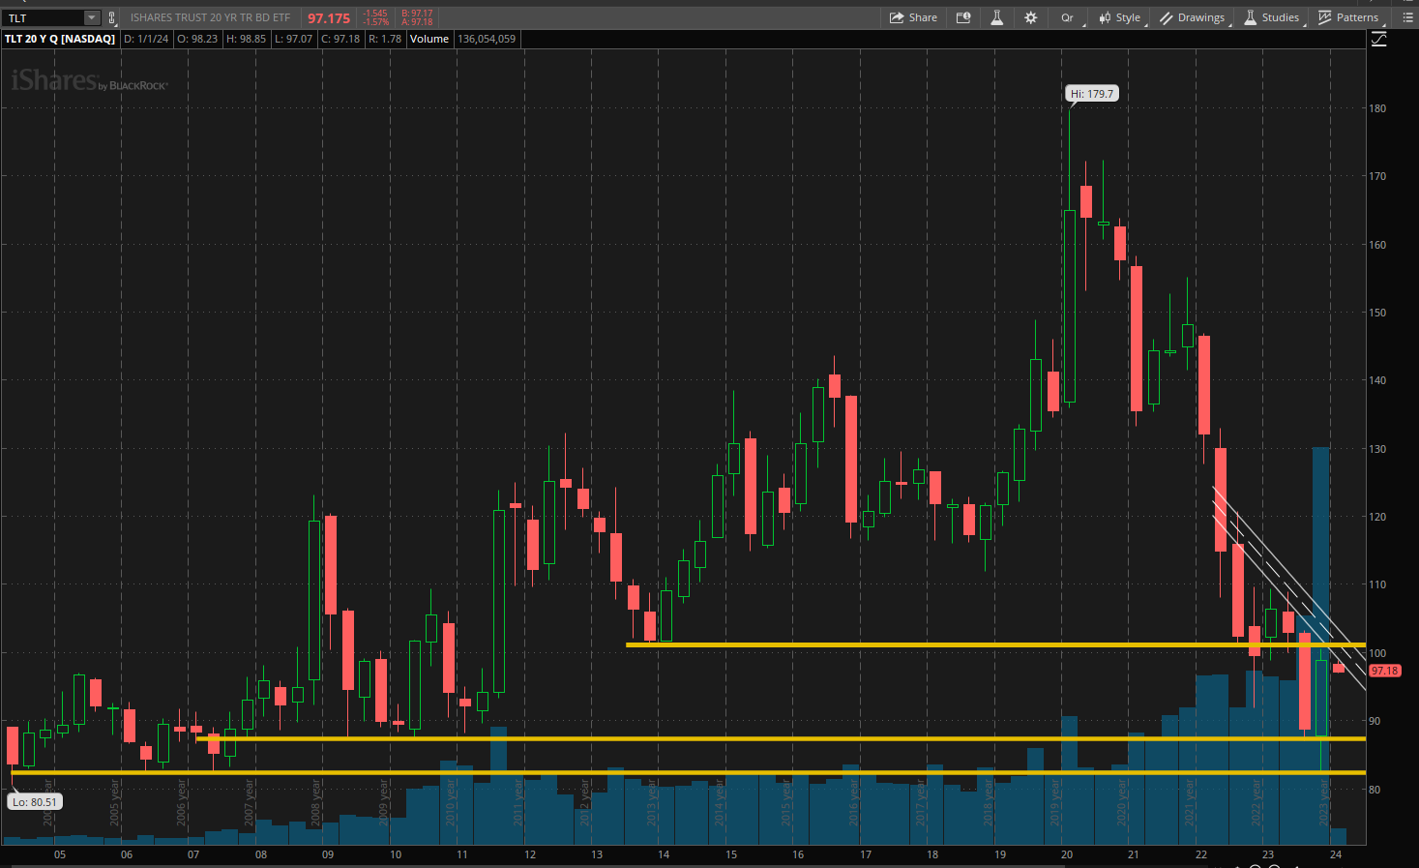Open chart settings gear icon
1419x868 pixels.
tap(1031, 17)
